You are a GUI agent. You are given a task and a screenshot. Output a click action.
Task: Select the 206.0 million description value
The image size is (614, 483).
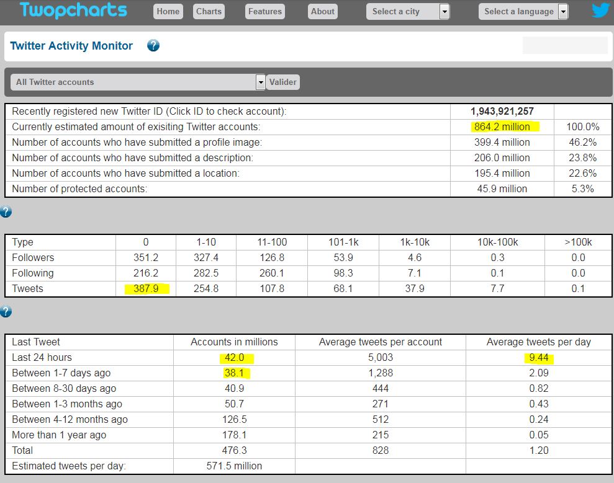pos(502,158)
